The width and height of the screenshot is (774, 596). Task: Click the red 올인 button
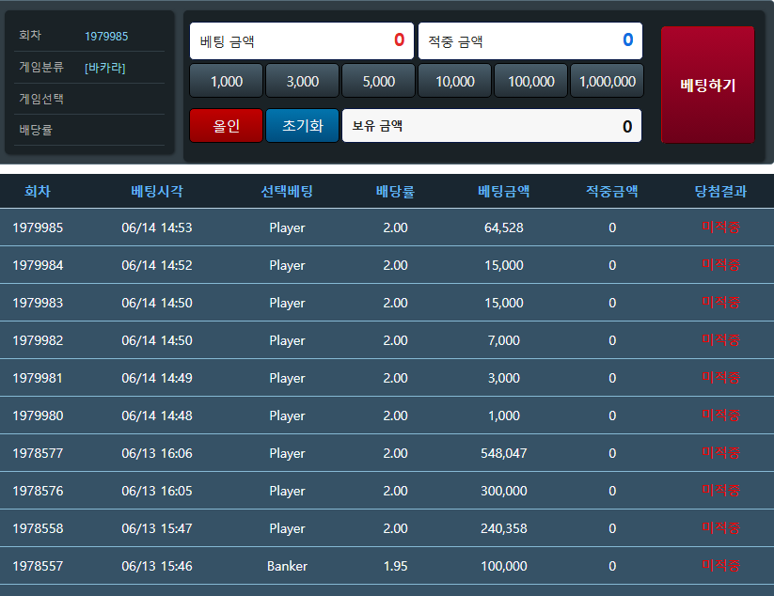226,125
